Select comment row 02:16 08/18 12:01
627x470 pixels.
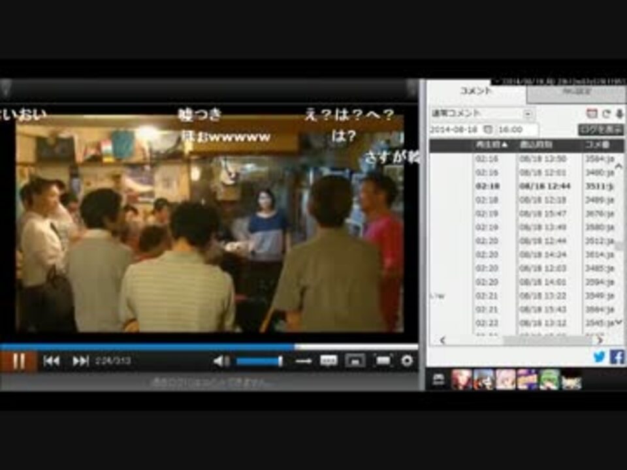522,172
